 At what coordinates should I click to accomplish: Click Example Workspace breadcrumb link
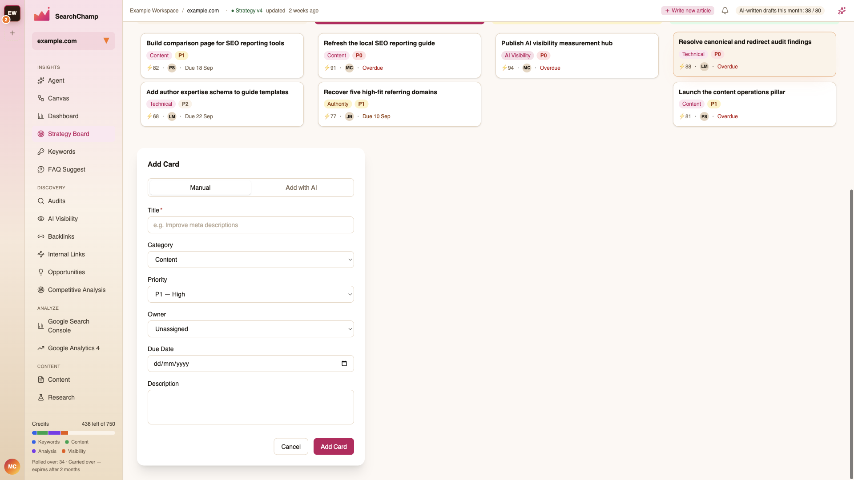point(154,11)
